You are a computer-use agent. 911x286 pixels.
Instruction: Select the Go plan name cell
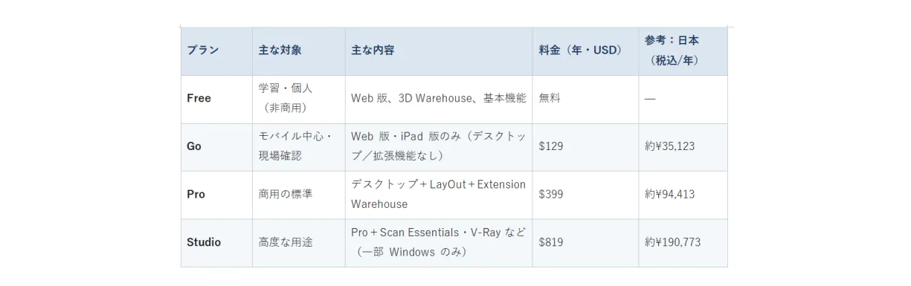click(x=216, y=147)
